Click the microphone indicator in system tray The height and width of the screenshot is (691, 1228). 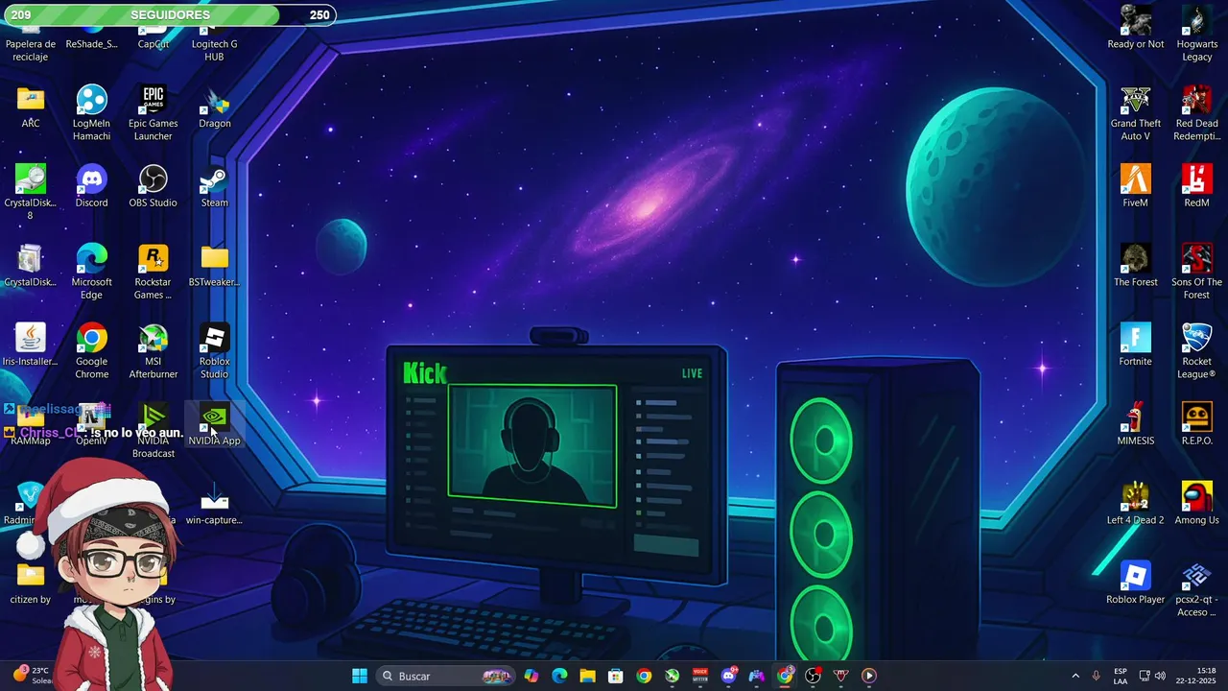(x=1096, y=676)
